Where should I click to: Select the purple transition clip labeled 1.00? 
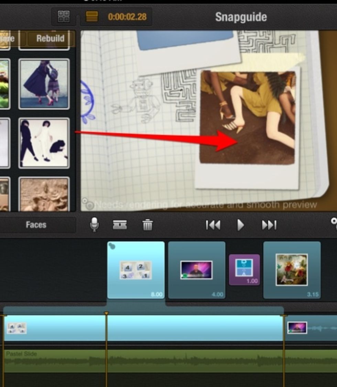pyautogui.click(x=245, y=270)
